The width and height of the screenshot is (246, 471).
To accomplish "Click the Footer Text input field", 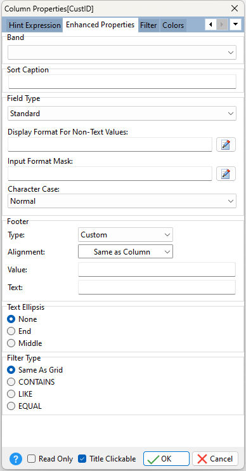I will tap(157, 288).
